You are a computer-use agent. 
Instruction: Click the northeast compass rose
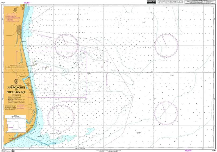(166, 45)
